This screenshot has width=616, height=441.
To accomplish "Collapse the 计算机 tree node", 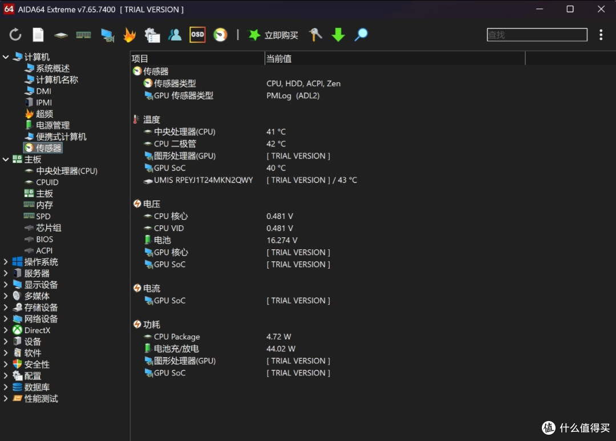I will click(x=6, y=57).
